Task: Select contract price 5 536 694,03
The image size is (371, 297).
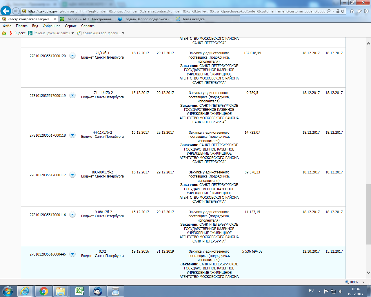Action: [x=252, y=251]
